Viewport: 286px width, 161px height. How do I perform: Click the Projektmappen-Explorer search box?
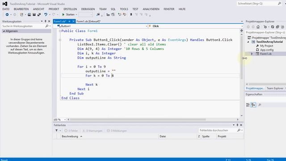click(265, 32)
